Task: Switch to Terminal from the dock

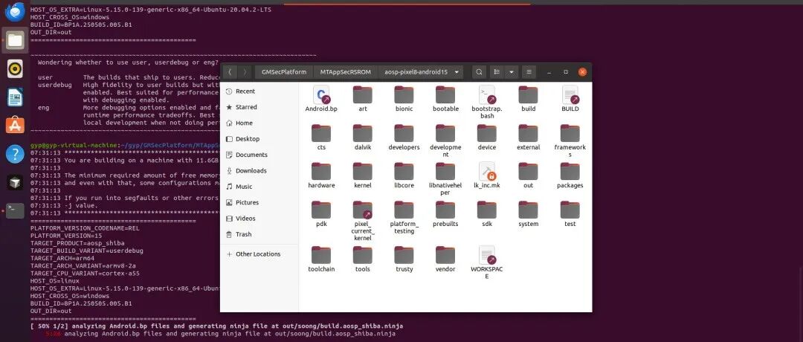Action: 15,210
